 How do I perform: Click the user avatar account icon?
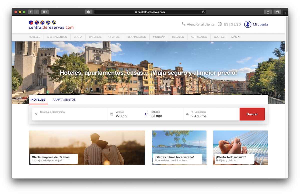[248, 24]
